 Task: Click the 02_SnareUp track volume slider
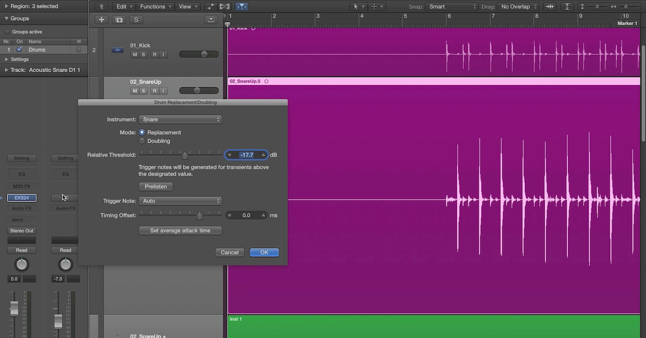pyautogui.click(x=199, y=91)
